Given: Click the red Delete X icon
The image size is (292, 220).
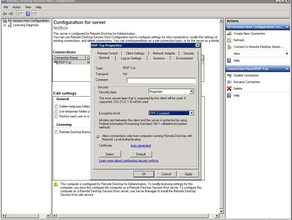Looking at the screenshot, I should click(x=229, y=89).
